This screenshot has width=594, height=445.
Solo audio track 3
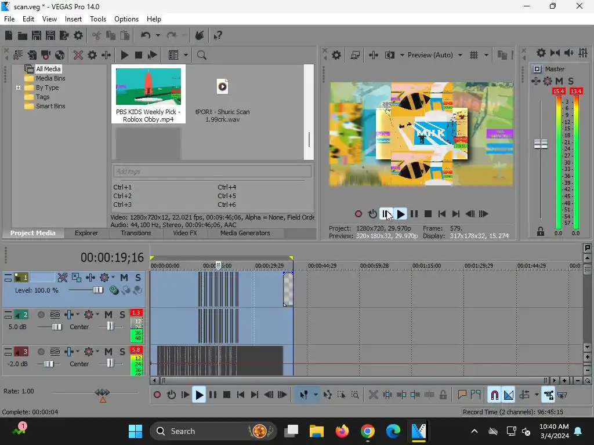(122, 352)
